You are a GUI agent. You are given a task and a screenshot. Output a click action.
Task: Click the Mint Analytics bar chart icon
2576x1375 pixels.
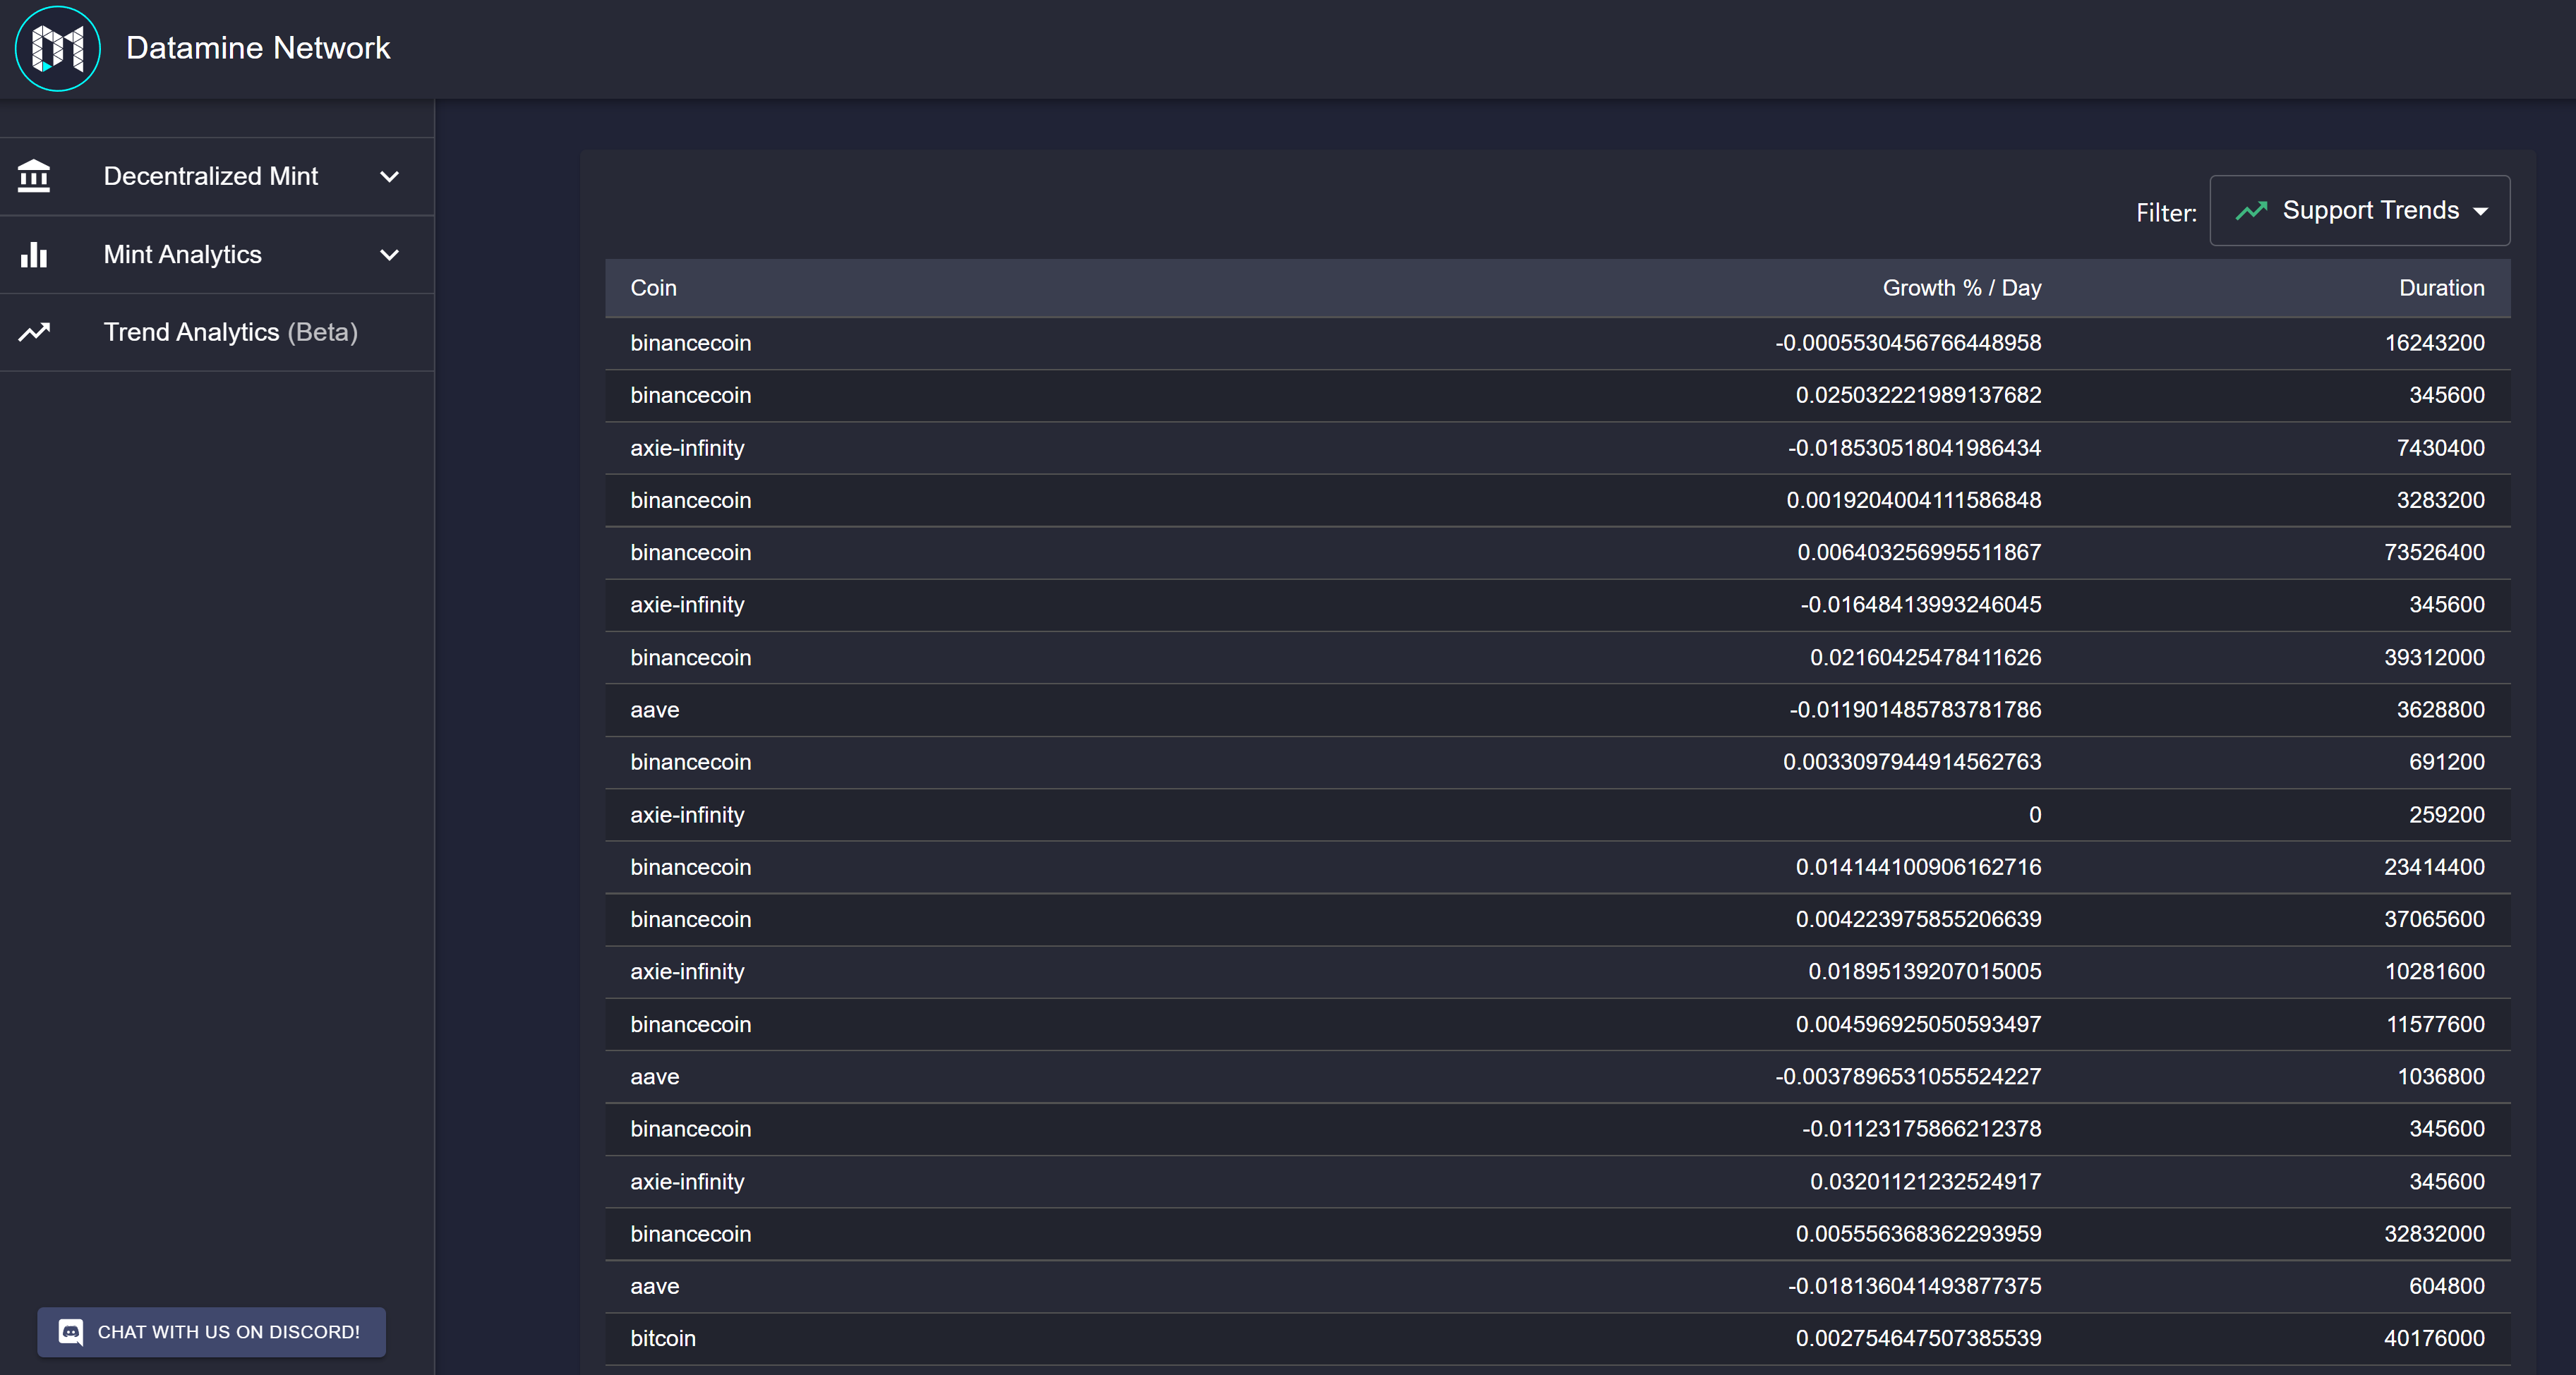[34, 255]
